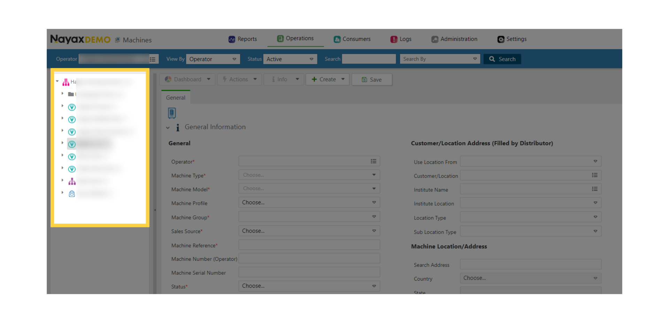Viewport: 669px width, 323px height.
Task: Open the Dashboard toolbar dropdown
Action: [187, 80]
